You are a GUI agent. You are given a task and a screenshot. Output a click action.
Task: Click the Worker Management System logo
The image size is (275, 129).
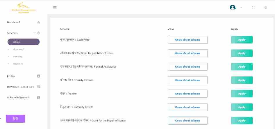click(24, 8)
